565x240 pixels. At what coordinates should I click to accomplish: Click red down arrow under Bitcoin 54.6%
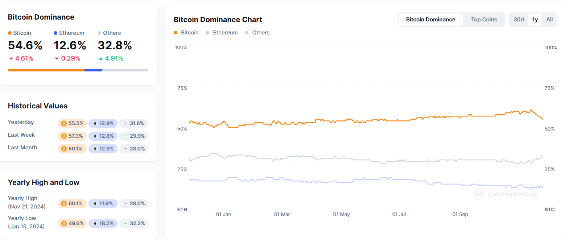[x=11, y=59]
